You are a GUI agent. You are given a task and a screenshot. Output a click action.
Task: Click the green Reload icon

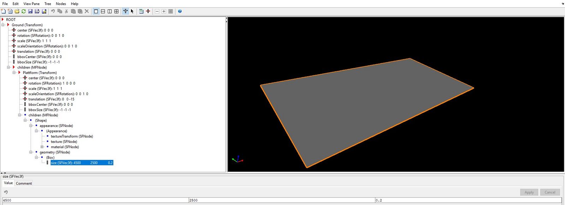pos(24,11)
